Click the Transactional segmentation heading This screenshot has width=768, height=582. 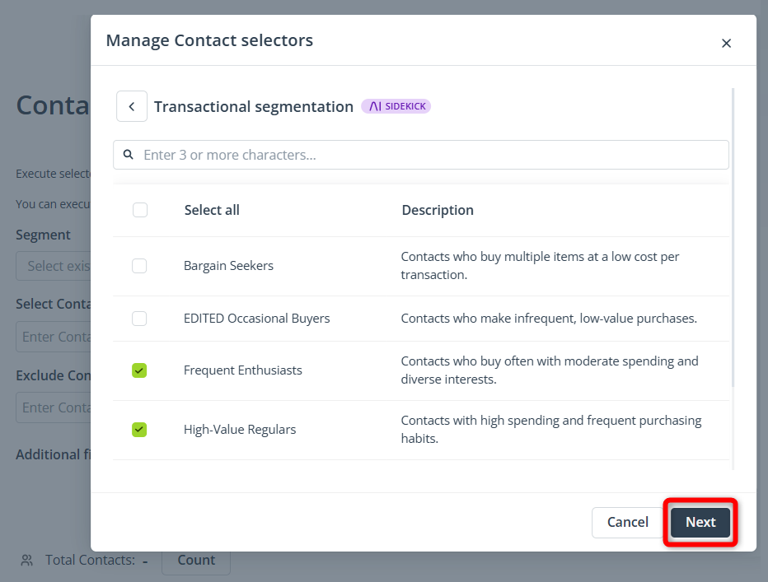tap(254, 106)
